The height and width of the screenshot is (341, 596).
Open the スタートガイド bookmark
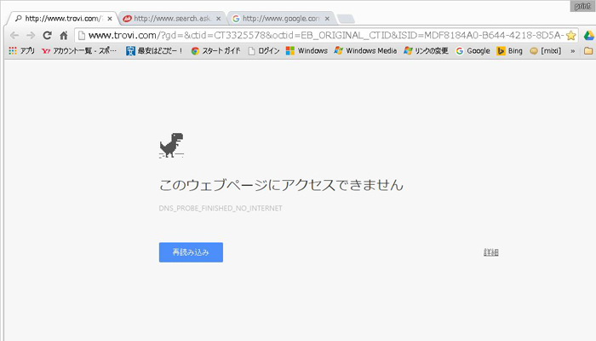click(x=216, y=50)
